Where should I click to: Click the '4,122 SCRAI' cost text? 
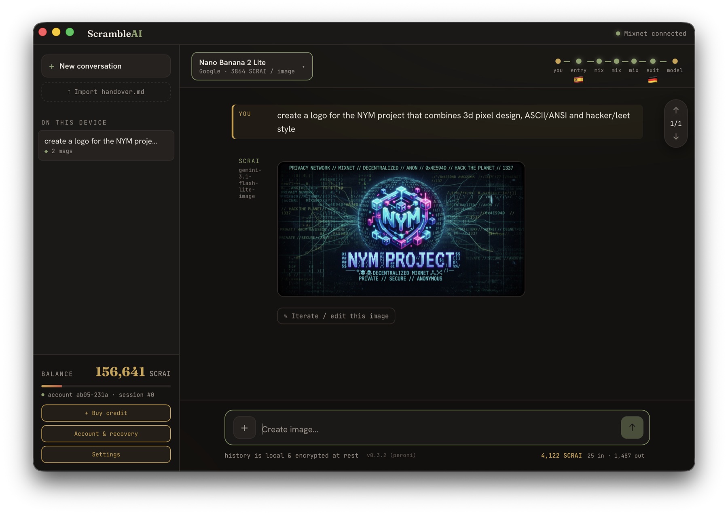pyautogui.click(x=561, y=456)
